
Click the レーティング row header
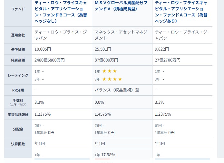[18, 75]
